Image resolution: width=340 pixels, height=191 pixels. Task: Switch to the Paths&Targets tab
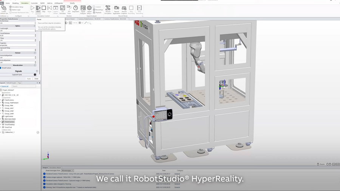pyautogui.click(x=11, y=83)
